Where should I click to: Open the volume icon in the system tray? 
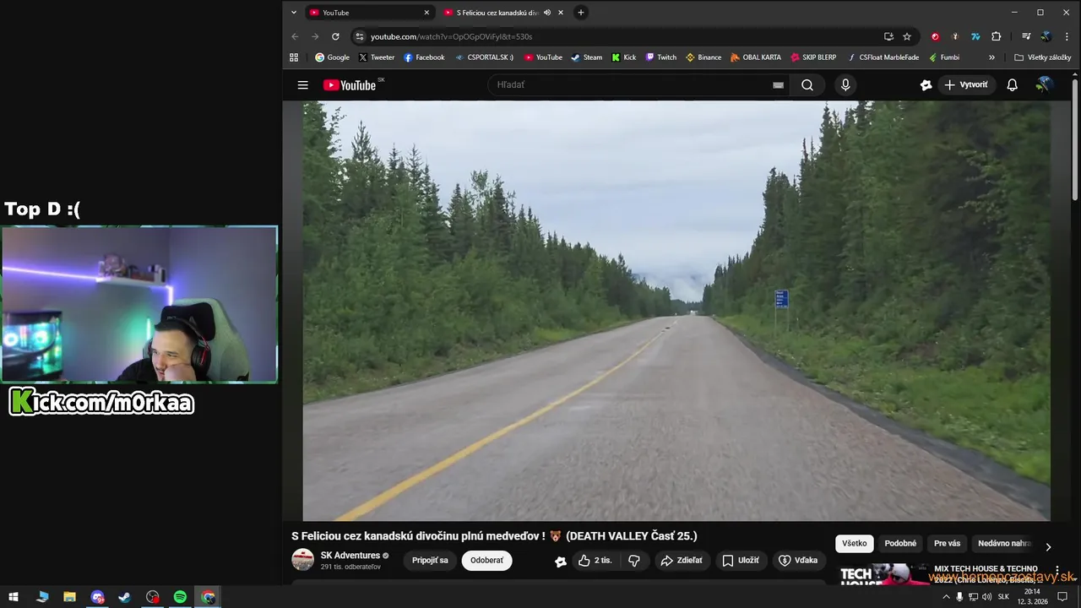pyautogui.click(x=986, y=597)
